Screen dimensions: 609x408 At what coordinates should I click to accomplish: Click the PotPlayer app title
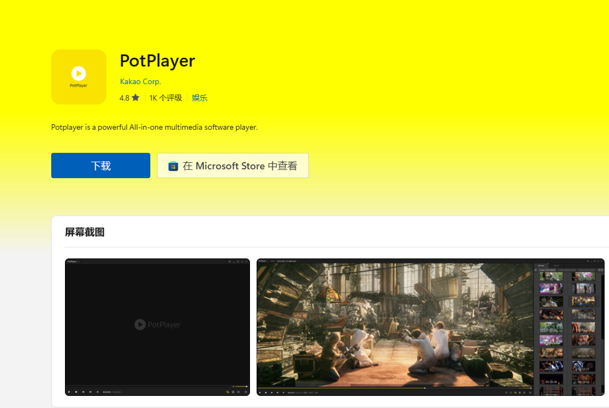tap(157, 61)
